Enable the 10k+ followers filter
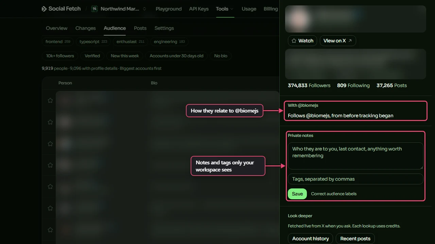This screenshot has height=244, width=435. pyautogui.click(x=60, y=56)
